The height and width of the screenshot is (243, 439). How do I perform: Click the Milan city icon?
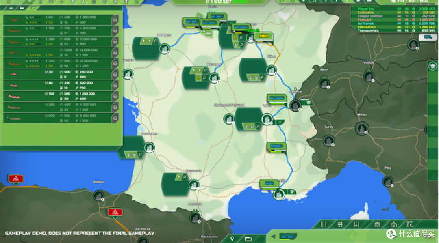pyautogui.click(x=362, y=129)
